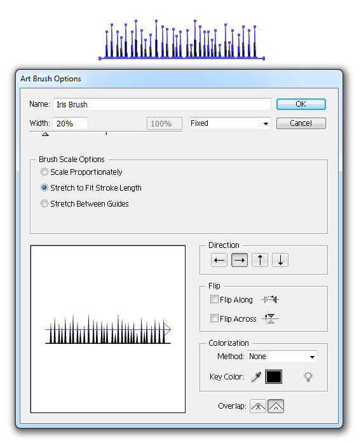
Task: Confirm brush settings with OK
Action: (301, 104)
